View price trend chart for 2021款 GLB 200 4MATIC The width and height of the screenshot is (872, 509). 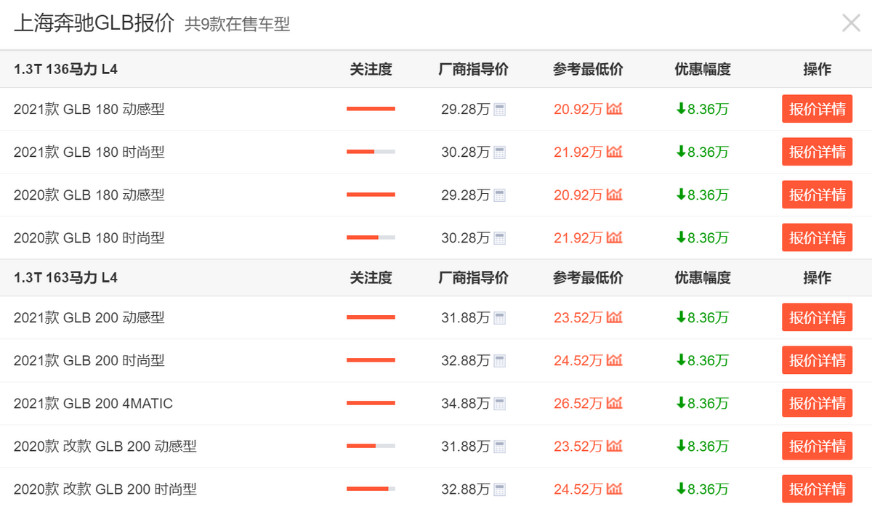point(615,404)
